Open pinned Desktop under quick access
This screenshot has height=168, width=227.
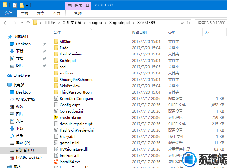click(x=23, y=44)
